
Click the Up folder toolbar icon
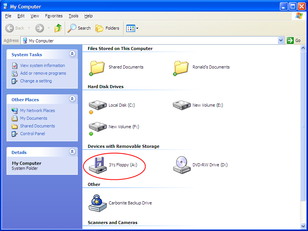tap(58, 28)
